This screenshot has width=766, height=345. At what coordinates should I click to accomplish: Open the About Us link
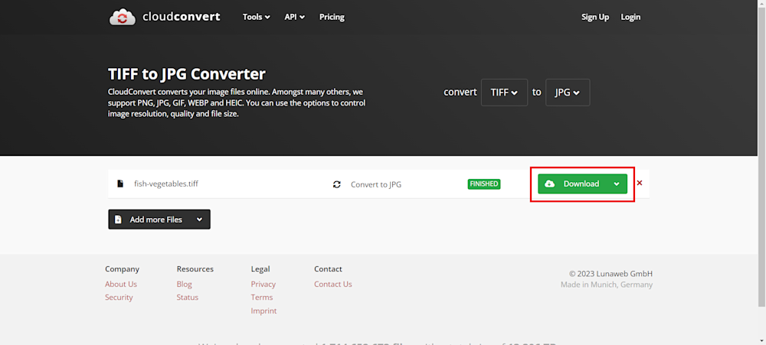tap(121, 284)
